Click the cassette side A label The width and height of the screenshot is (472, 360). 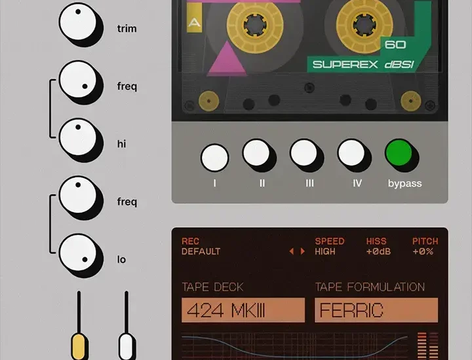click(x=194, y=18)
